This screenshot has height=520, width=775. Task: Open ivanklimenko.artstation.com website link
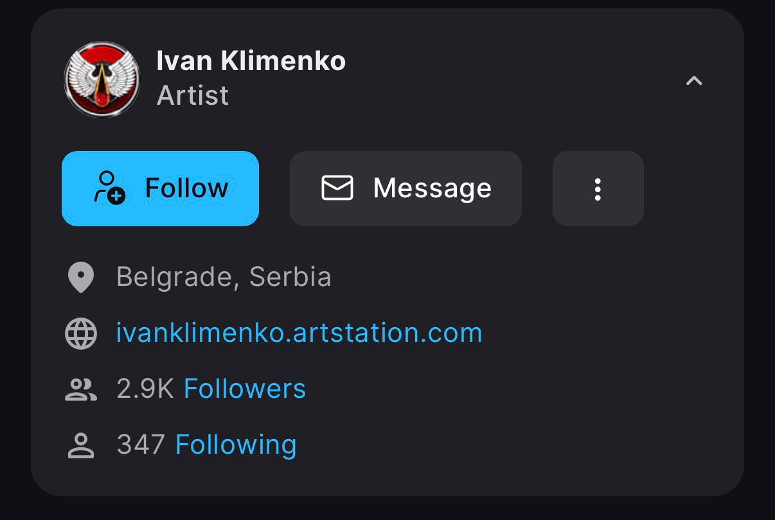[x=299, y=333]
